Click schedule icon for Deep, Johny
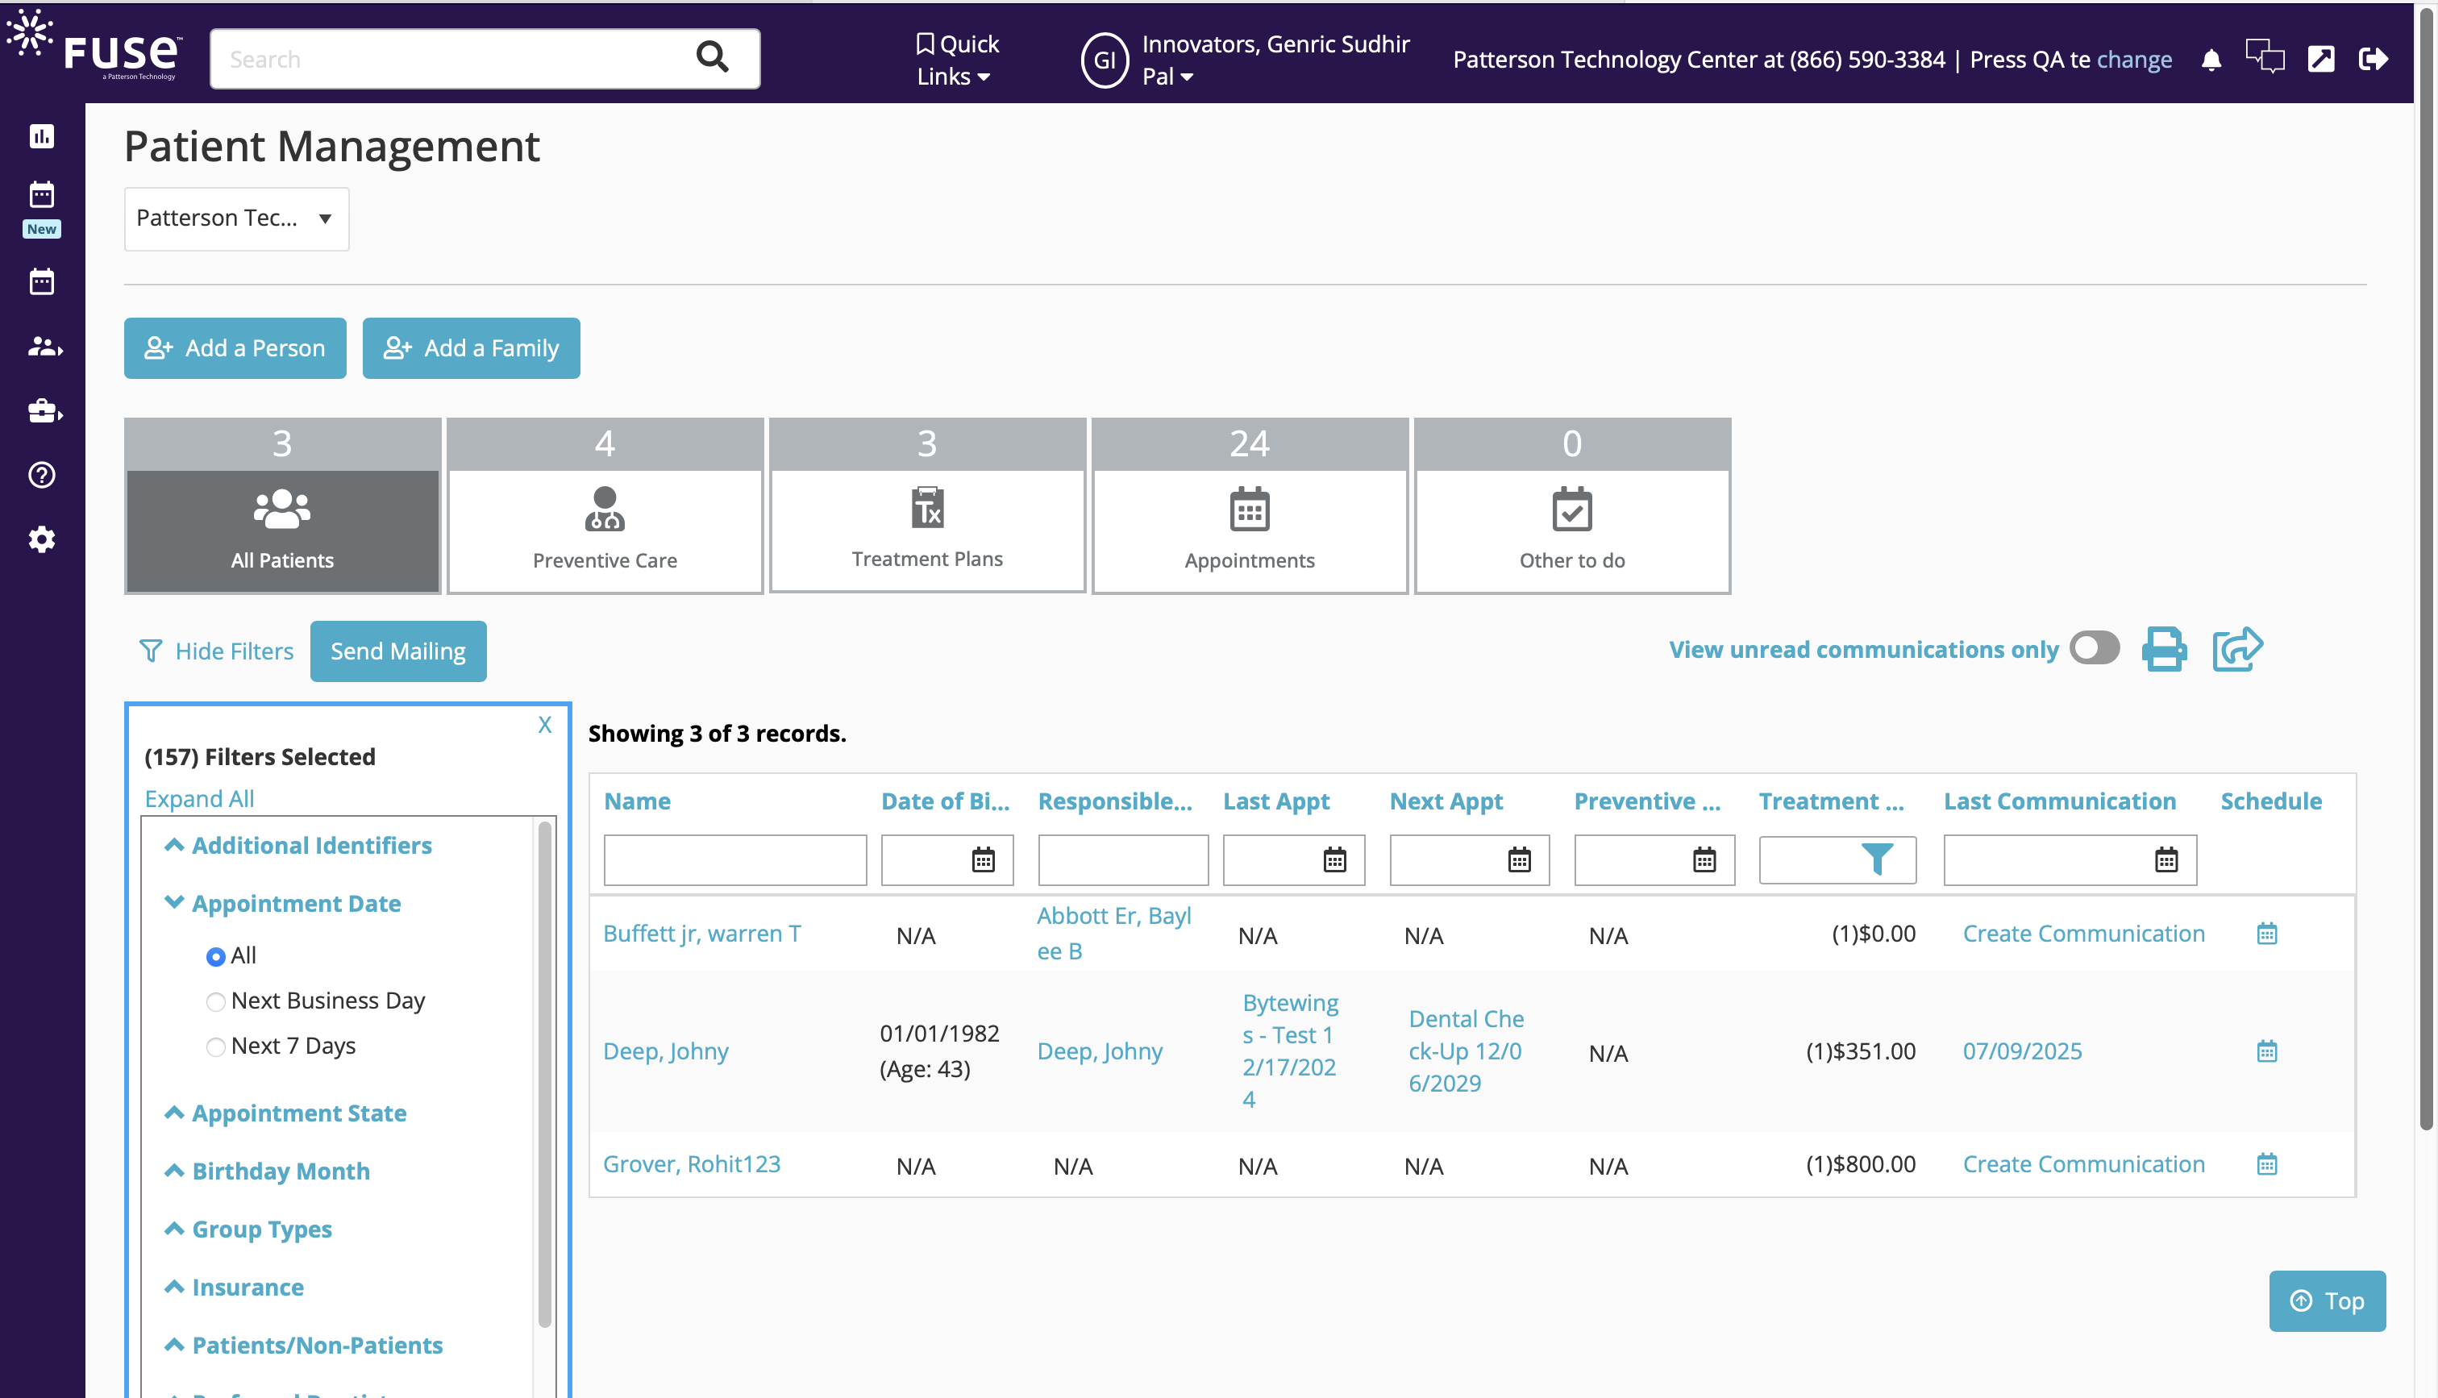The image size is (2438, 1398). pos(2266,1051)
